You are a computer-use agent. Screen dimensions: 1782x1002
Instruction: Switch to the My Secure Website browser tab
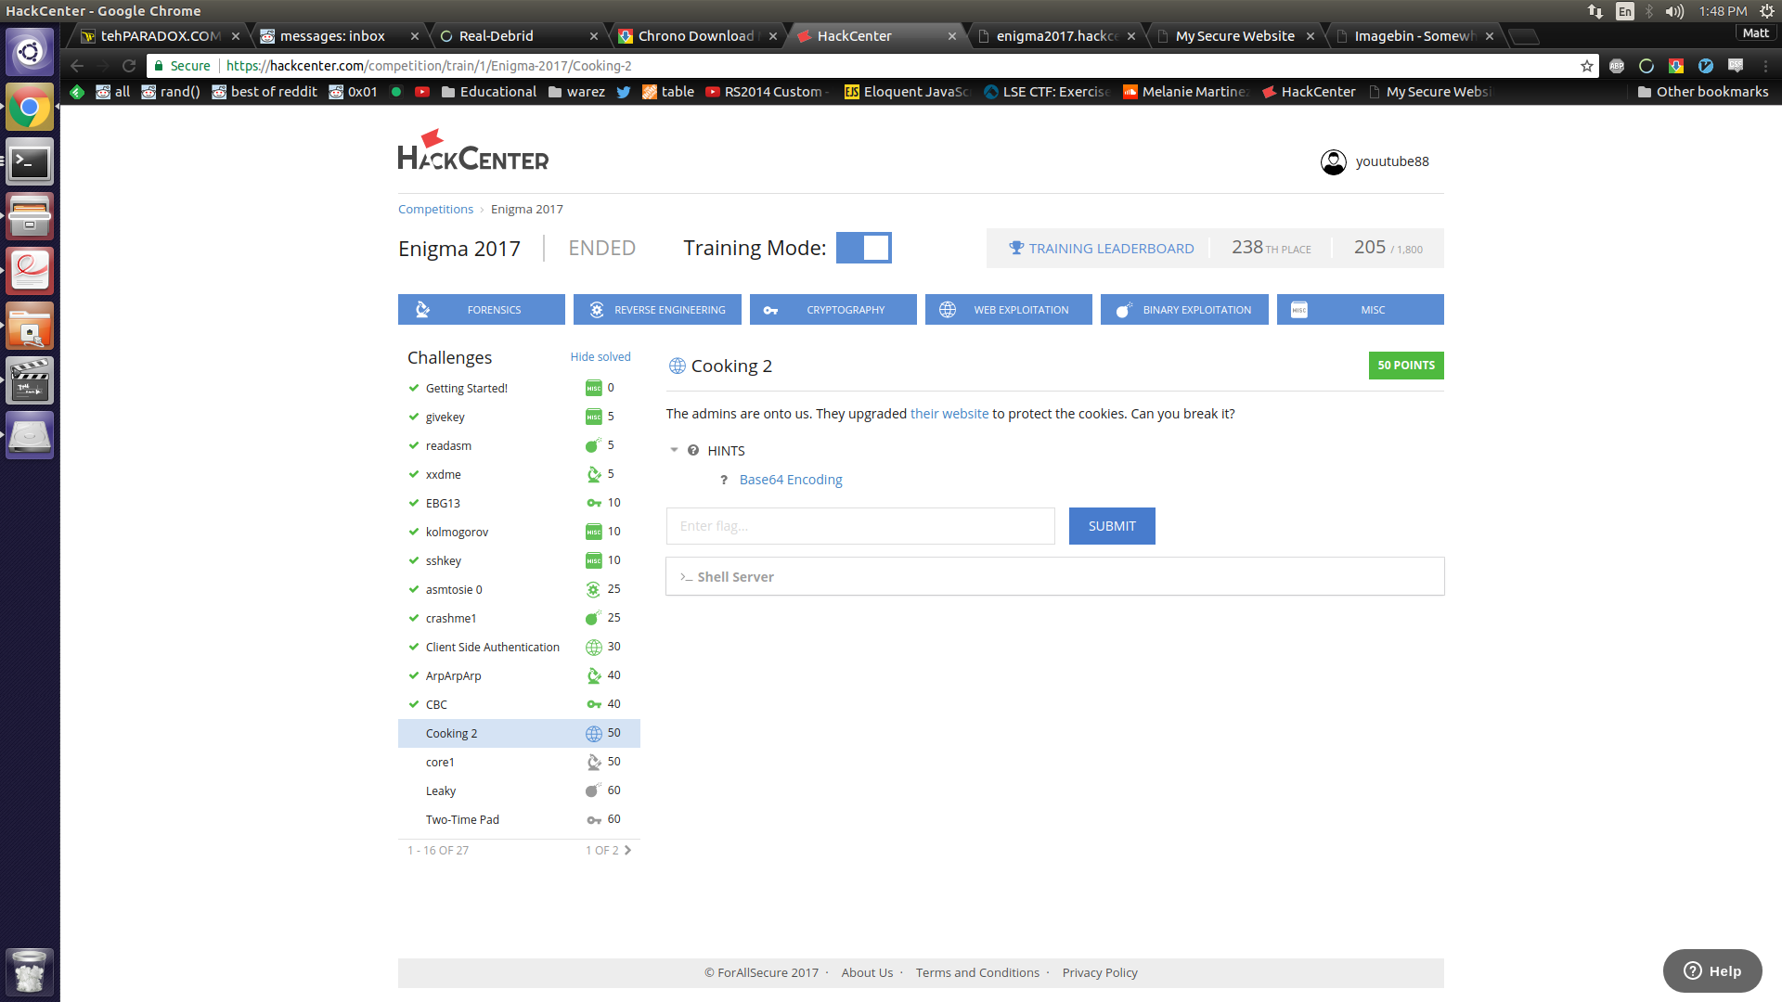point(1234,36)
